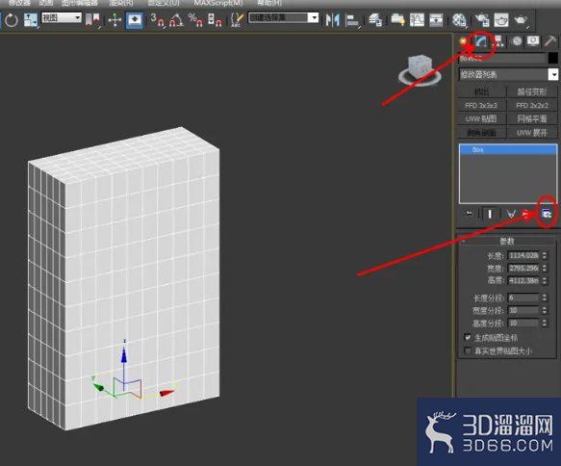Open the 帮助(H) menu
The height and width of the screenshot is (466, 561).
269,3
